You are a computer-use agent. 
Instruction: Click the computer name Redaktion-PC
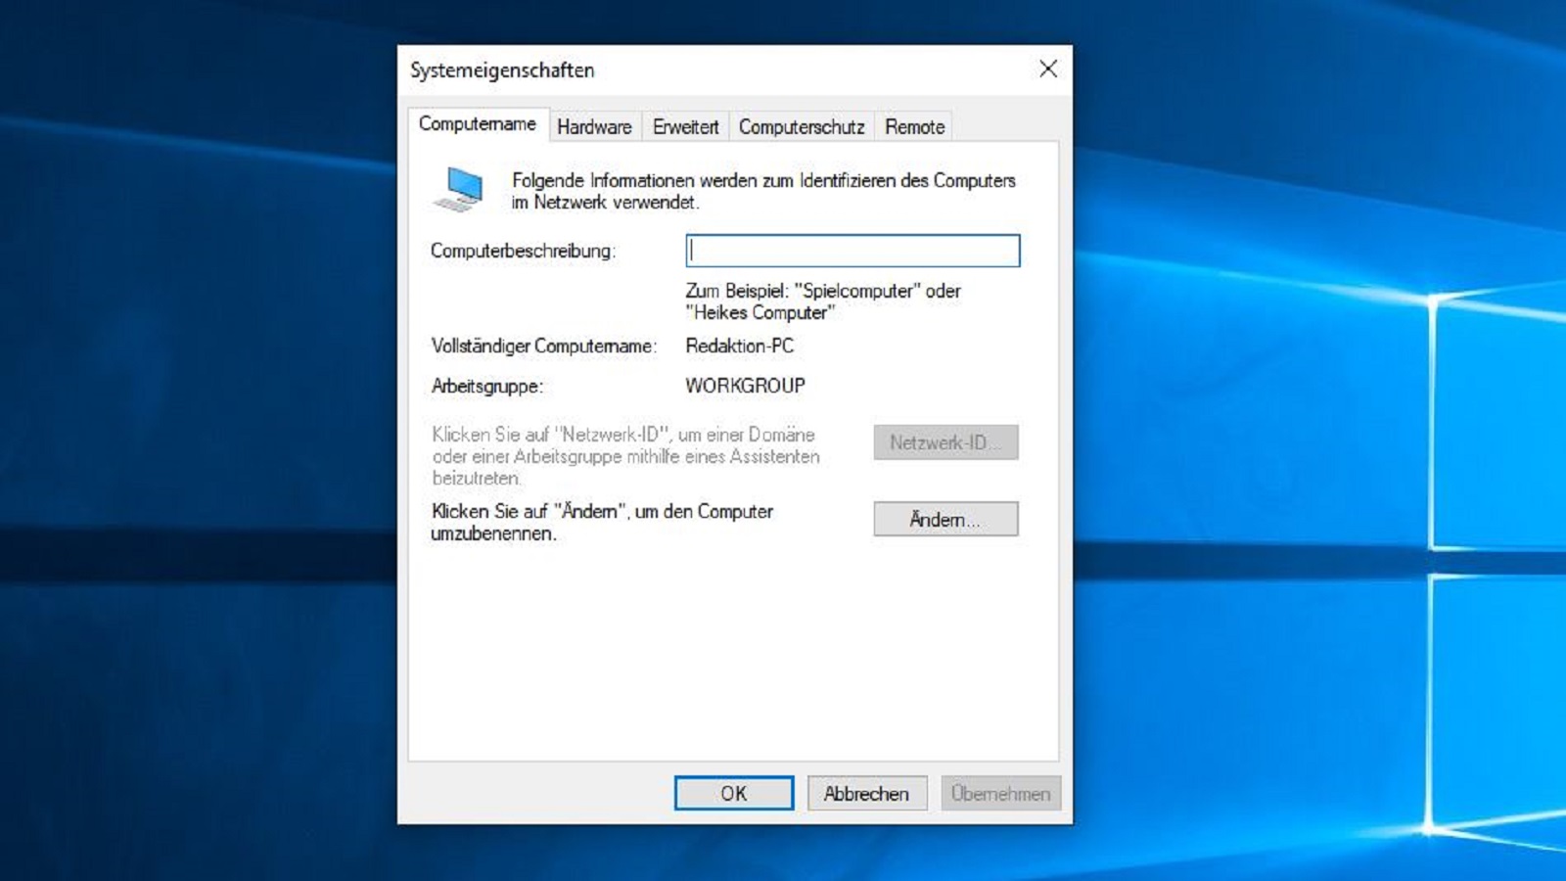click(x=739, y=346)
